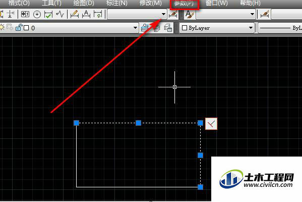The height and width of the screenshot is (202, 302).
Task: Click the dimension update icon
Action: point(98,15)
